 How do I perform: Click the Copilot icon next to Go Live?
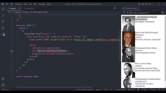click(138, 90)
